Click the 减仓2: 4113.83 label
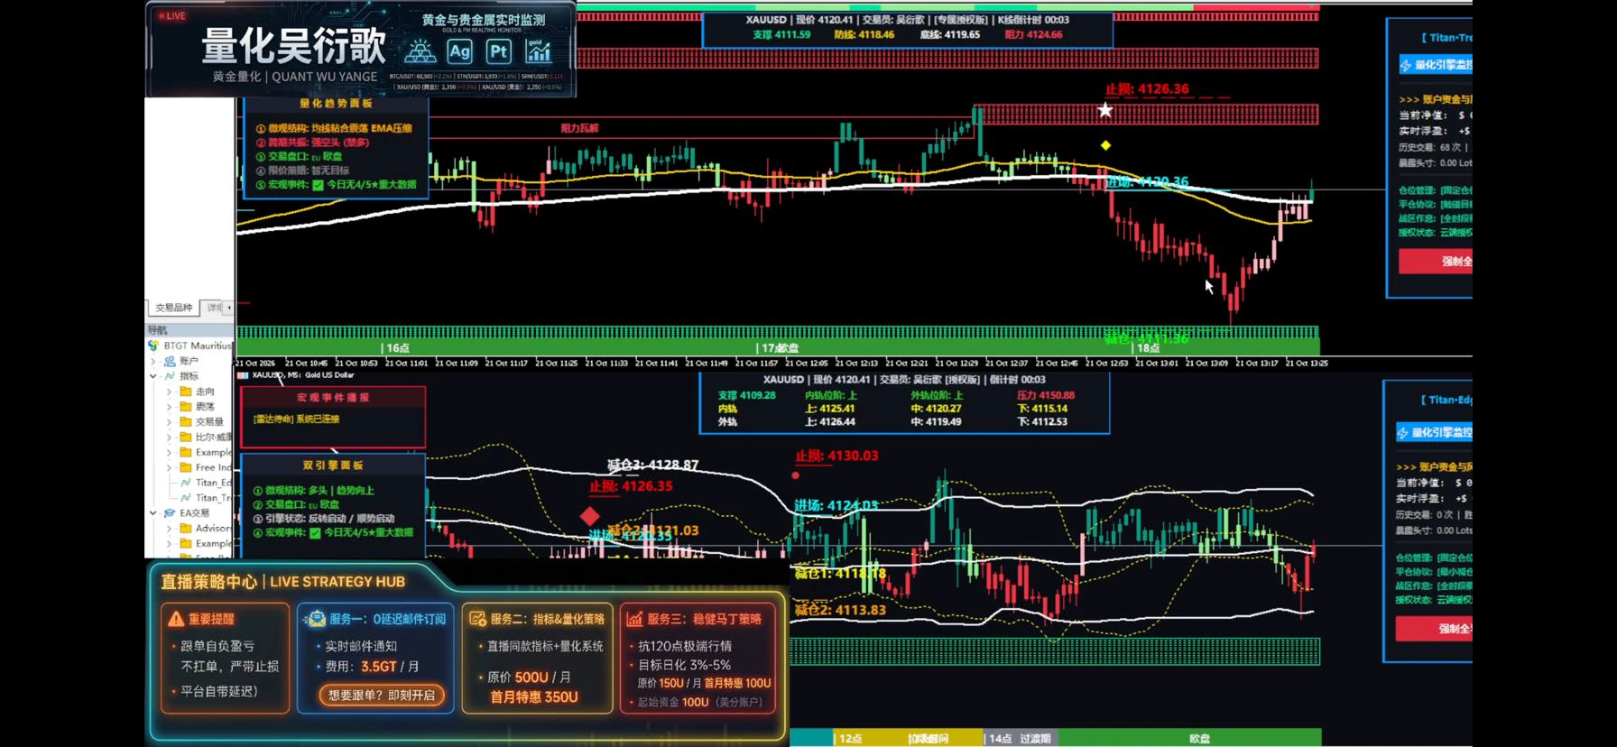This screenshot has height=747, width=1617. 840,610
